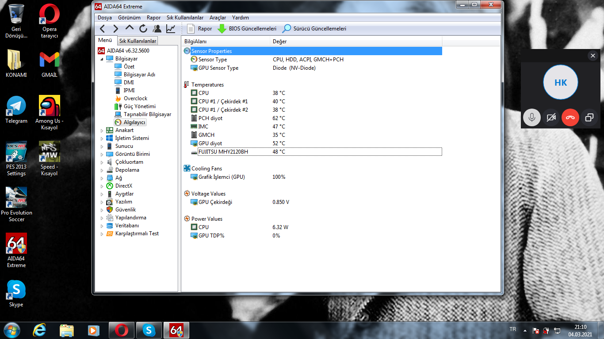Expand the Sunucu tree node

point(102,146)
